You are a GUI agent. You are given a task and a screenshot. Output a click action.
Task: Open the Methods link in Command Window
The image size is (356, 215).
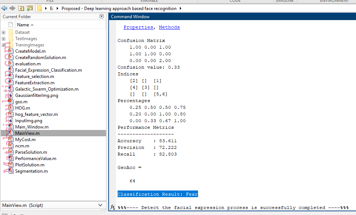pyautogui.click(x=169, y=27)
